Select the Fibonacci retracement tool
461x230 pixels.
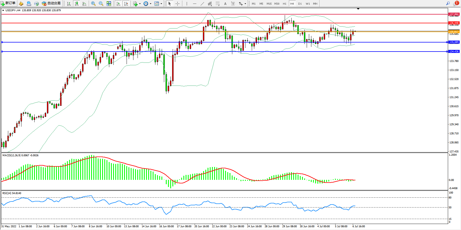point(217,4)
